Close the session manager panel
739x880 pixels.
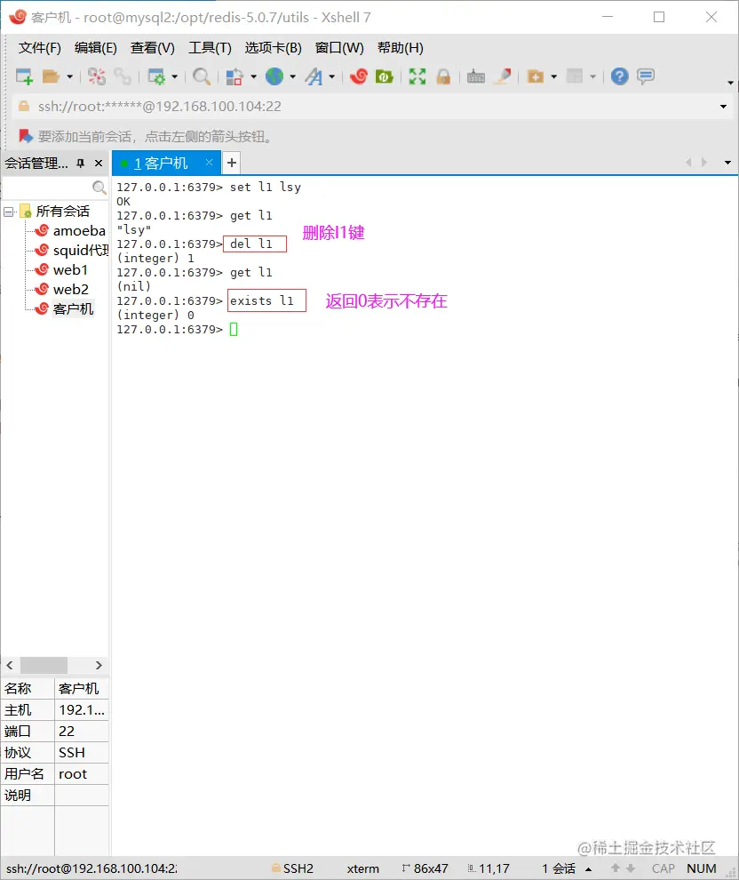click(x=99, y=164)
